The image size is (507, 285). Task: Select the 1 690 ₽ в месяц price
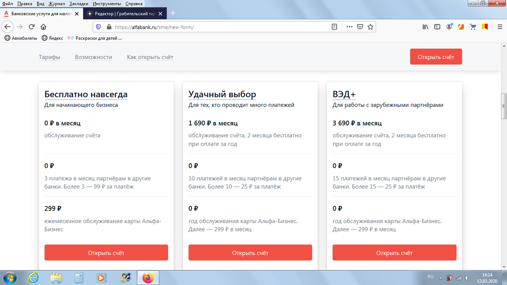[213, 123]
